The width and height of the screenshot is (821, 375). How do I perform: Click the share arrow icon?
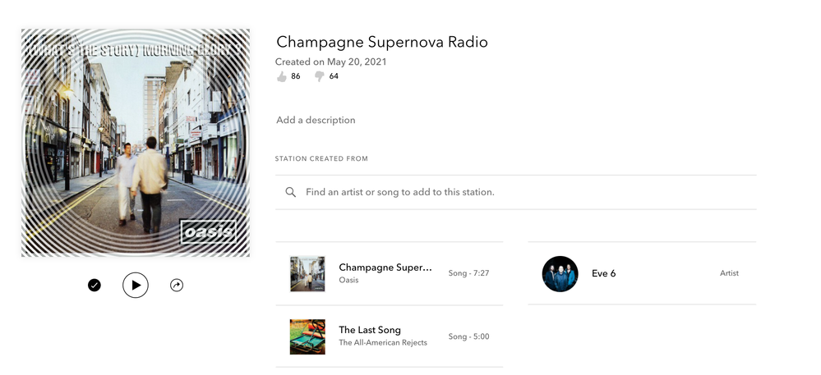pos(177,285)
